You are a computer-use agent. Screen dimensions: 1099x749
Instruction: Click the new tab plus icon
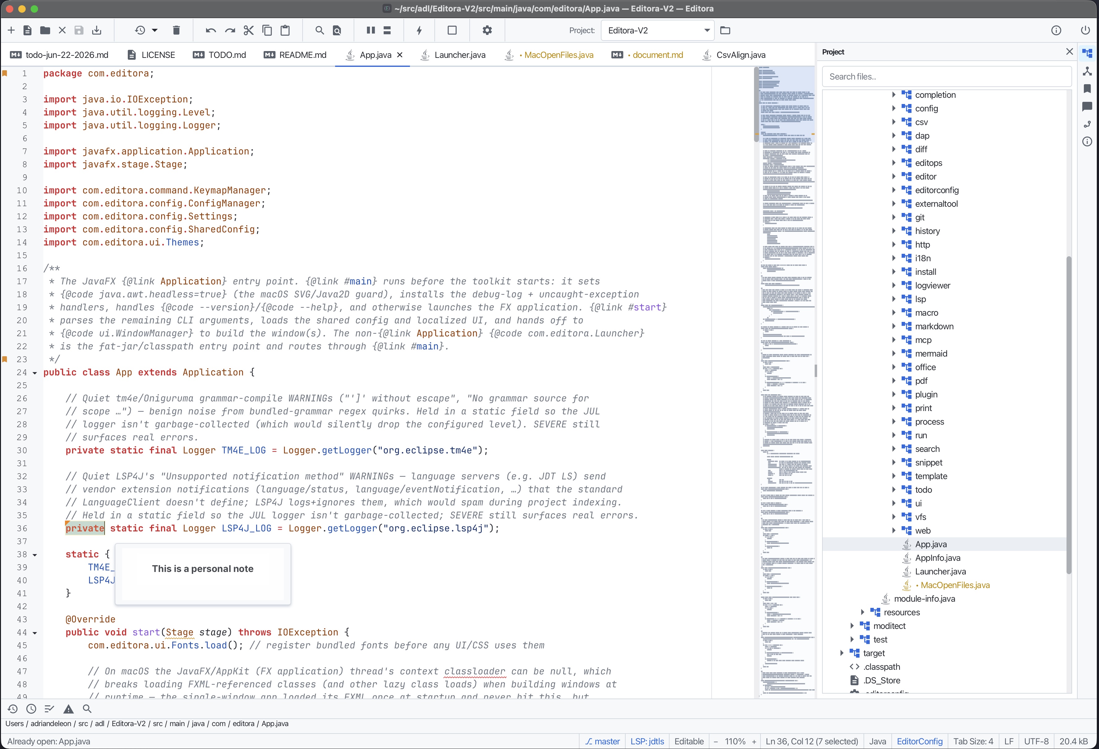click(11, 30)
